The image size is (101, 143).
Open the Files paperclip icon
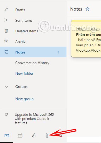pos(47,136)
